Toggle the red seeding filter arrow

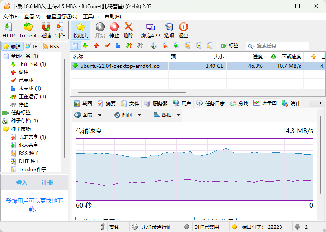point(96,46)
